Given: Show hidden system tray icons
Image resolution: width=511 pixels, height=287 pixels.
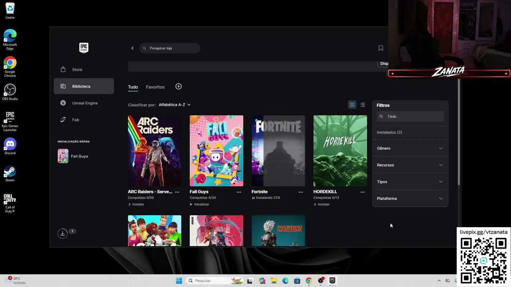Looking at the screenshot, I should [439, 281].
